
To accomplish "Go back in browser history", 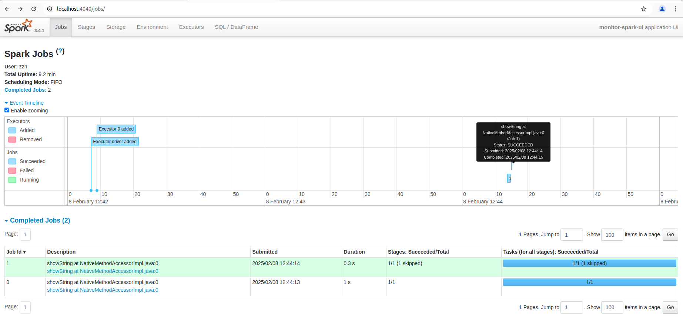I will 7,9.
